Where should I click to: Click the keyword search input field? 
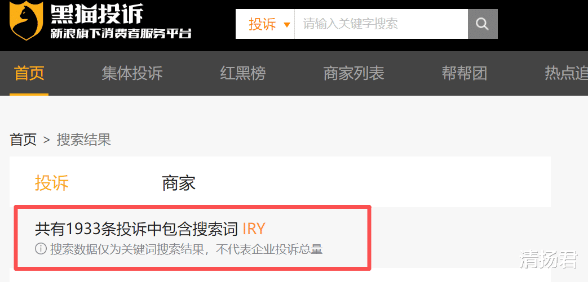381,24
